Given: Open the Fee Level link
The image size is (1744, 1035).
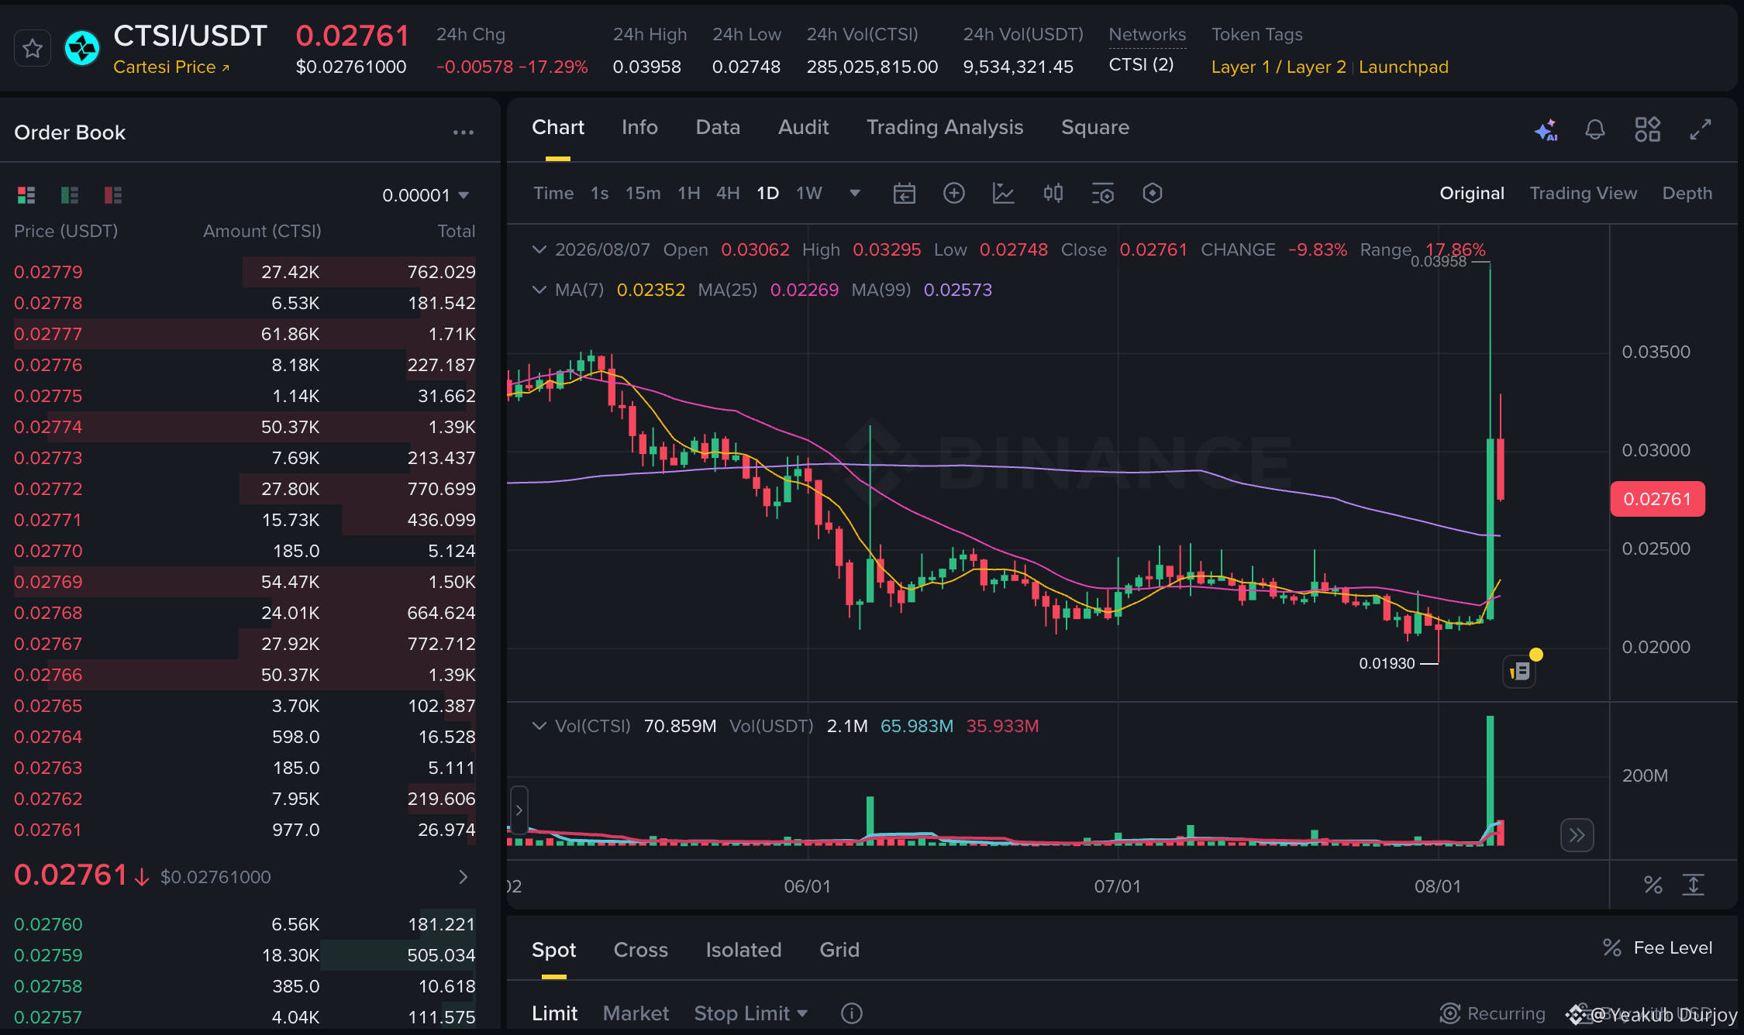Looking at the screenshot, I should point(1658,948).
